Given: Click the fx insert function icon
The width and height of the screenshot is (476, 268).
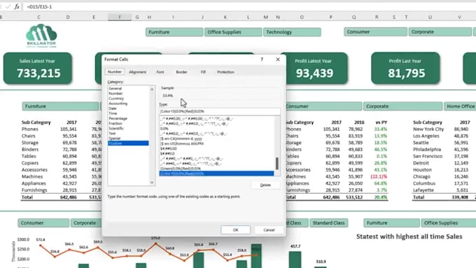Looking at the screenshot, I should click(x=17, y=6).
